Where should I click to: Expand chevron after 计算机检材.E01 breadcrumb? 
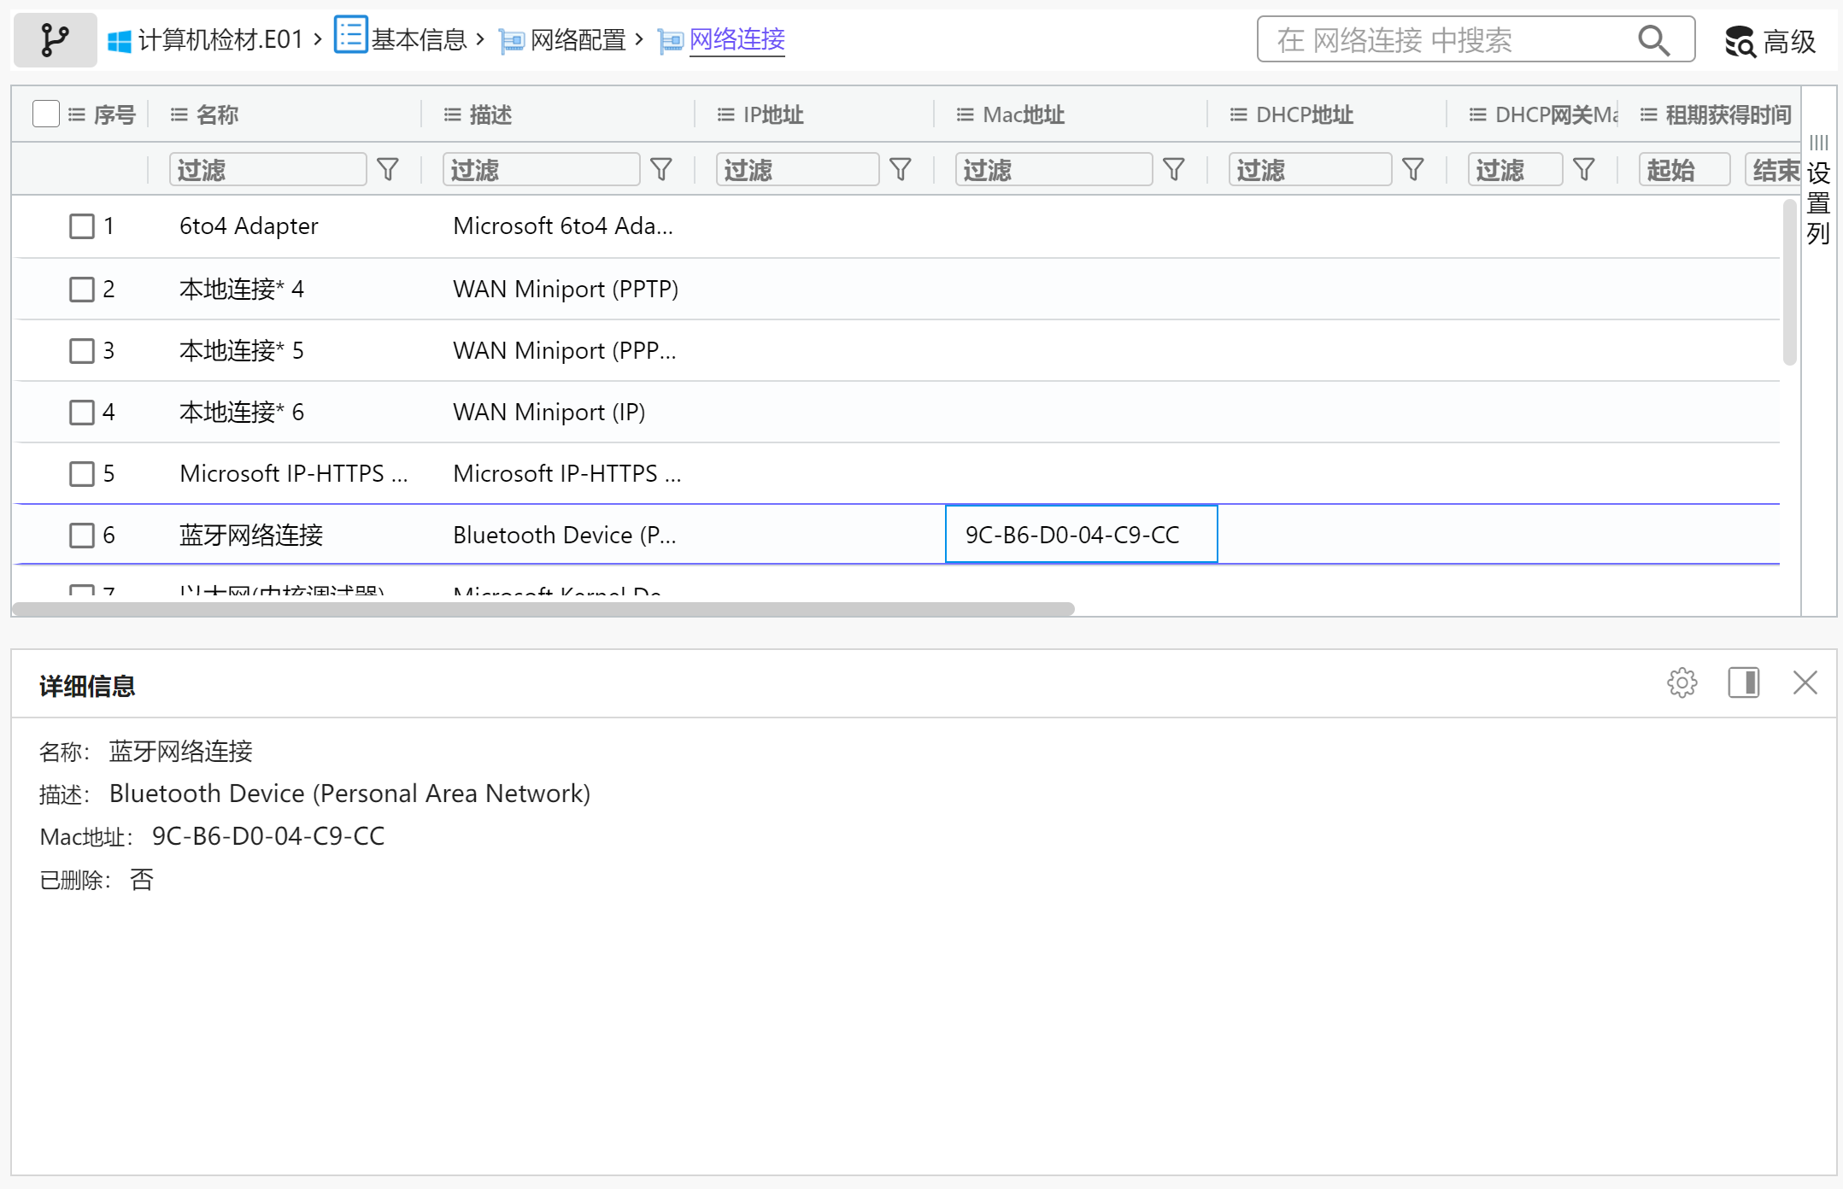pos(318,39)
